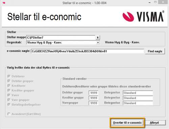This screenshot has height=129, width=169.
Task: Close the Stellar til e-conomic window
Action: tap(163, 2)
